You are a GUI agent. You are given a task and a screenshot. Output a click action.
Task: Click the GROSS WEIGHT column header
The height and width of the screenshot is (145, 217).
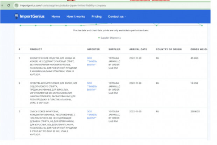[x=199, y=49]
